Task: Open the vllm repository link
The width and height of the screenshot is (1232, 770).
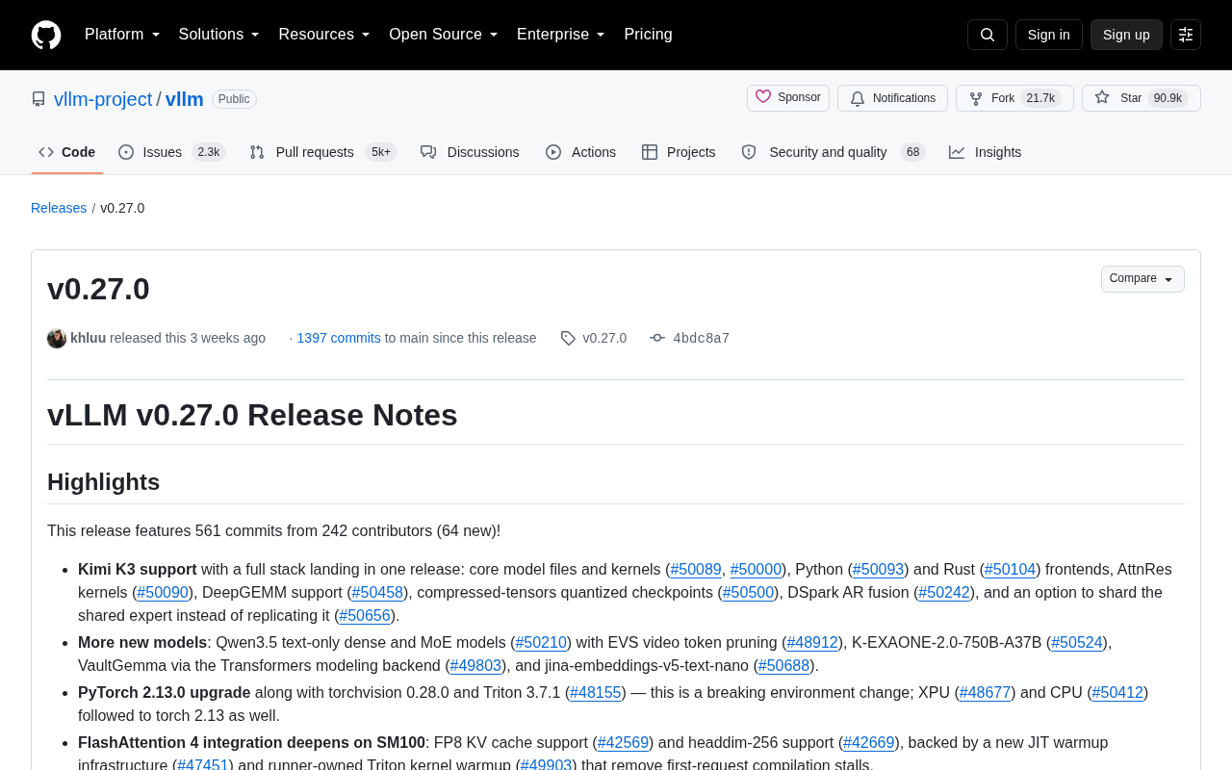Action: [185, 99]
